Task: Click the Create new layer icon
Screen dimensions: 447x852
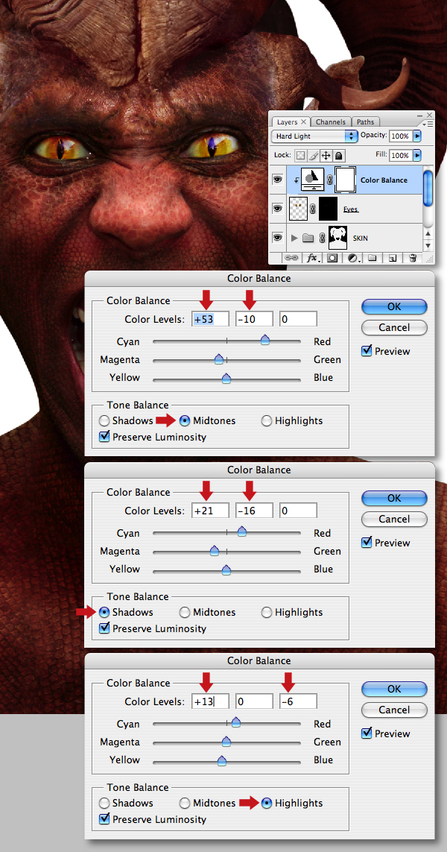Action: (393, 258)
